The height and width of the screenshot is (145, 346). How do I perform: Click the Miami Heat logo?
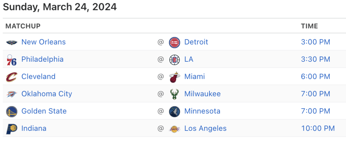click(x=174, y=77)
